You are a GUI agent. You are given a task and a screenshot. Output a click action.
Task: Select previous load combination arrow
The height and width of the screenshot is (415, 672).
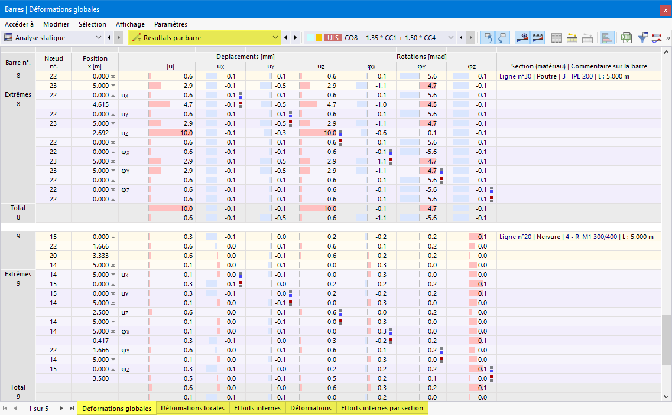pos(461,38)
